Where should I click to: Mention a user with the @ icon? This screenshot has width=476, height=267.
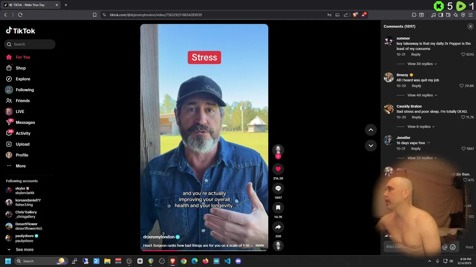coord(444,247)
